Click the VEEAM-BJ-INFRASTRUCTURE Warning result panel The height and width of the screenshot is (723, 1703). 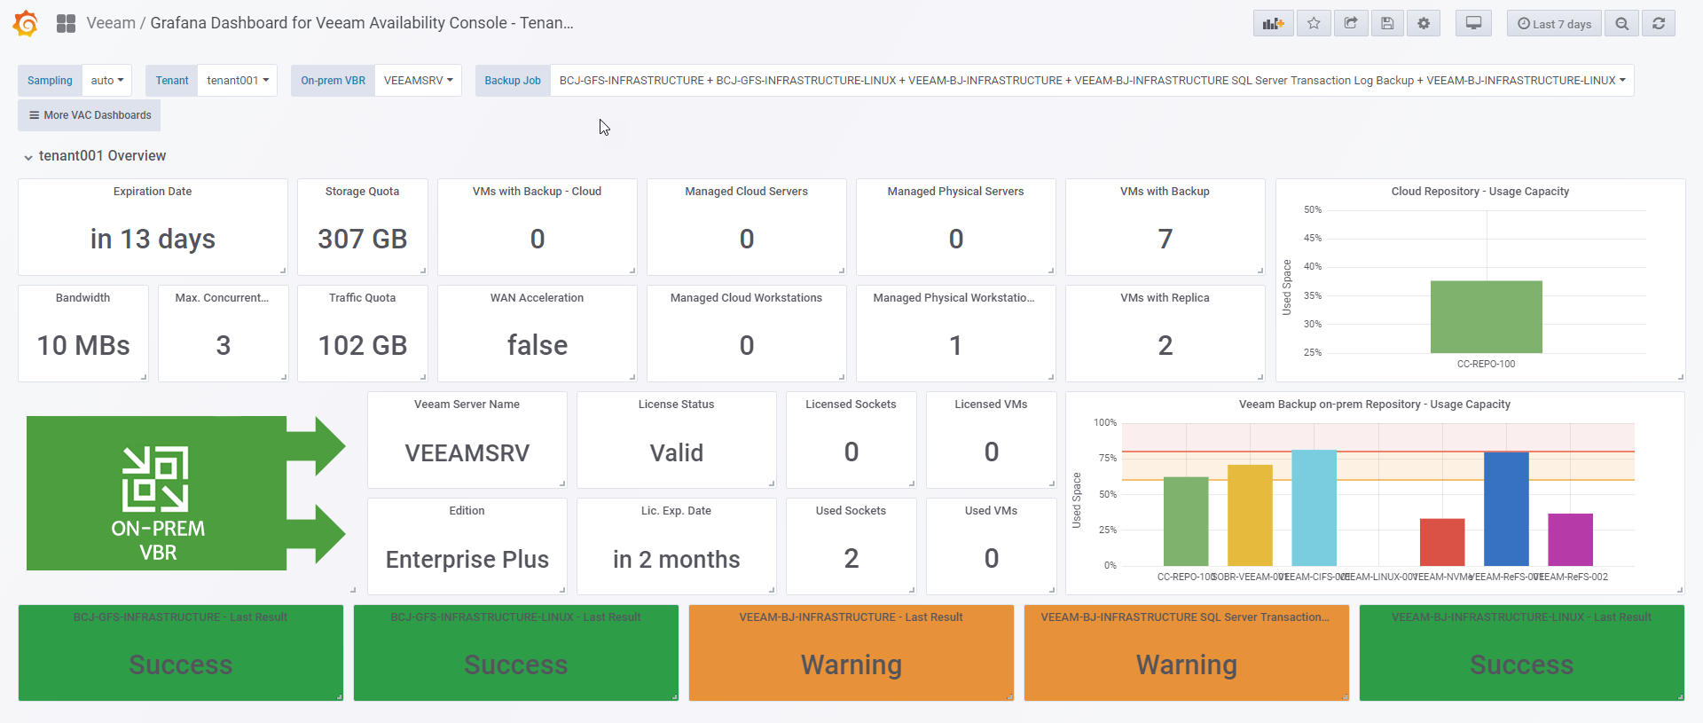pos(851,653)
